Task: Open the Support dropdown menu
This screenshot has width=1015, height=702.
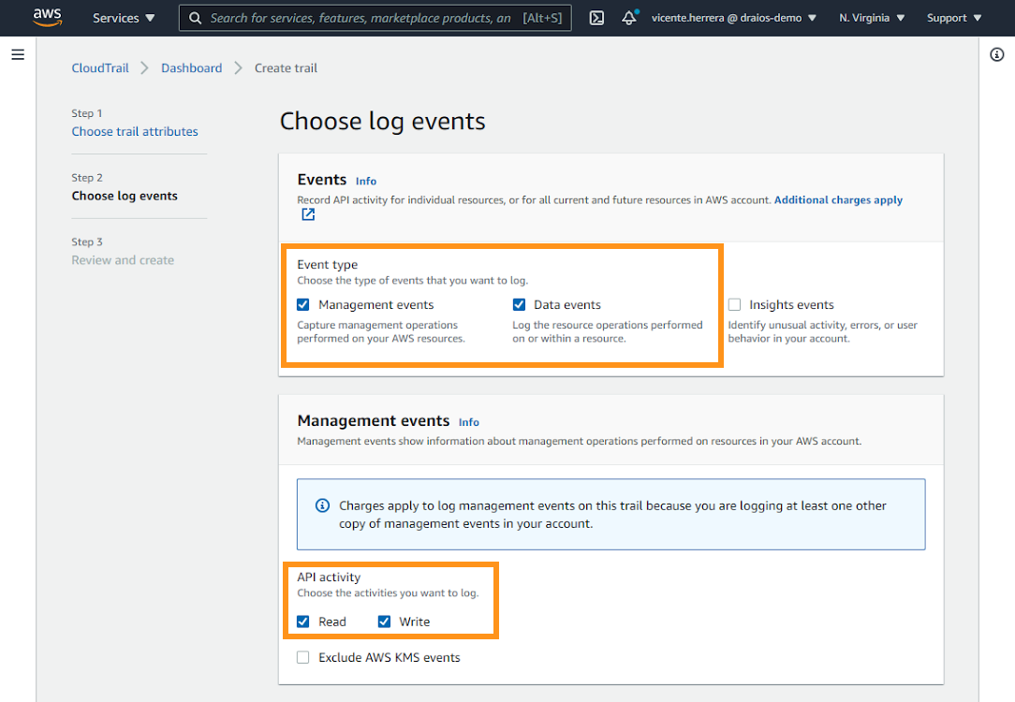Action: pos(954,18)
